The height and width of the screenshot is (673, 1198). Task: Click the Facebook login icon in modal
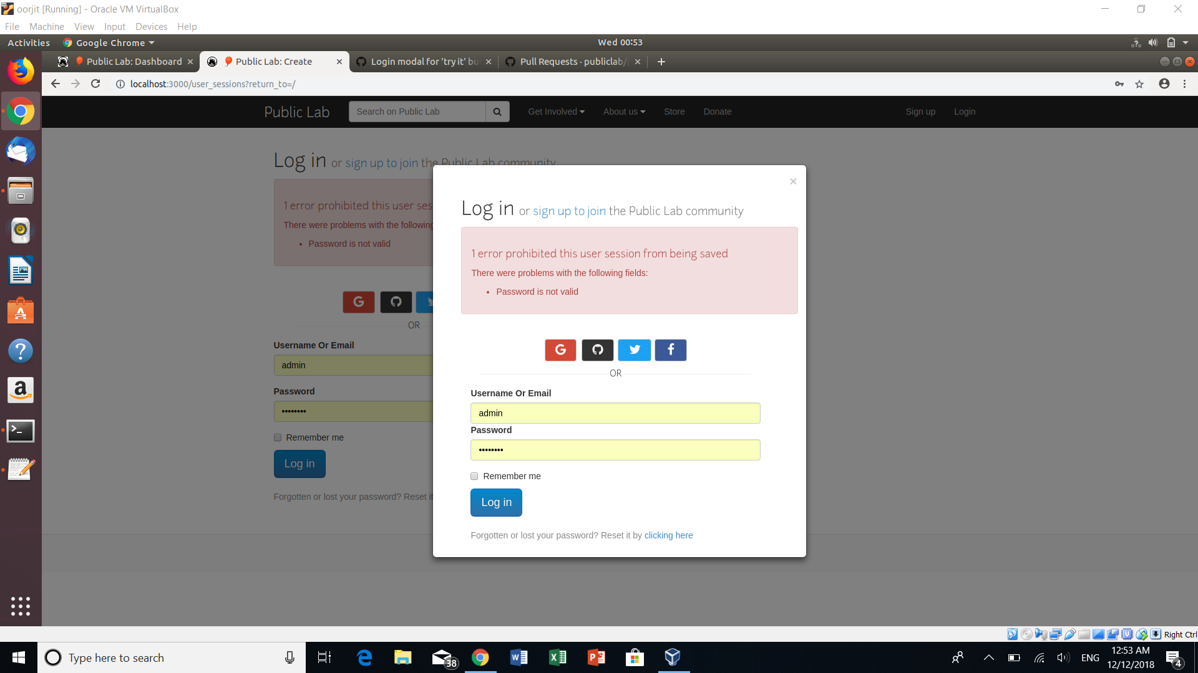point(670,350)
